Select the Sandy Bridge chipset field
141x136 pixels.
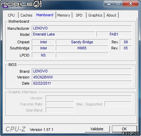tap(82, 42)
